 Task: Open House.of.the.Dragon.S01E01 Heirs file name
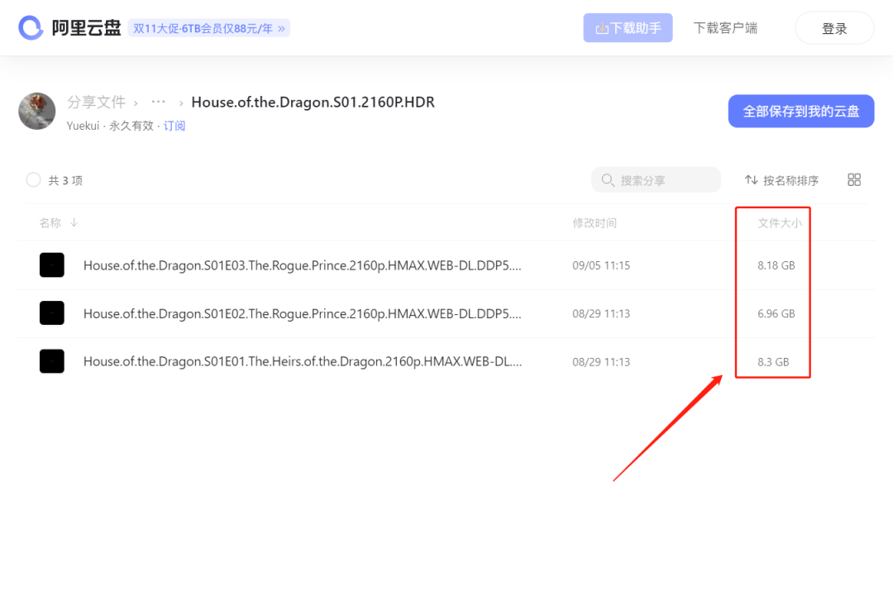coord(303,361)
